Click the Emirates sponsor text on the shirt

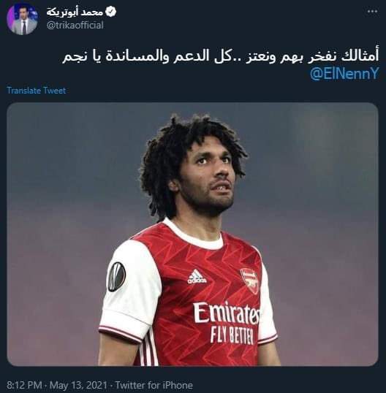[x=226, y=313]
